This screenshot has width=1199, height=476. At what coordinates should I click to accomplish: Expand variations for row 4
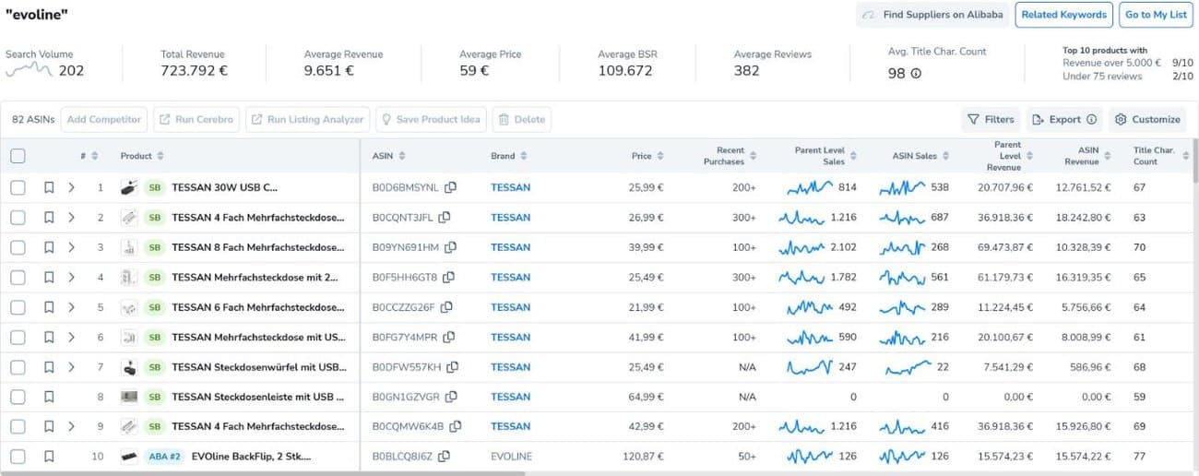tap(71, 277)
